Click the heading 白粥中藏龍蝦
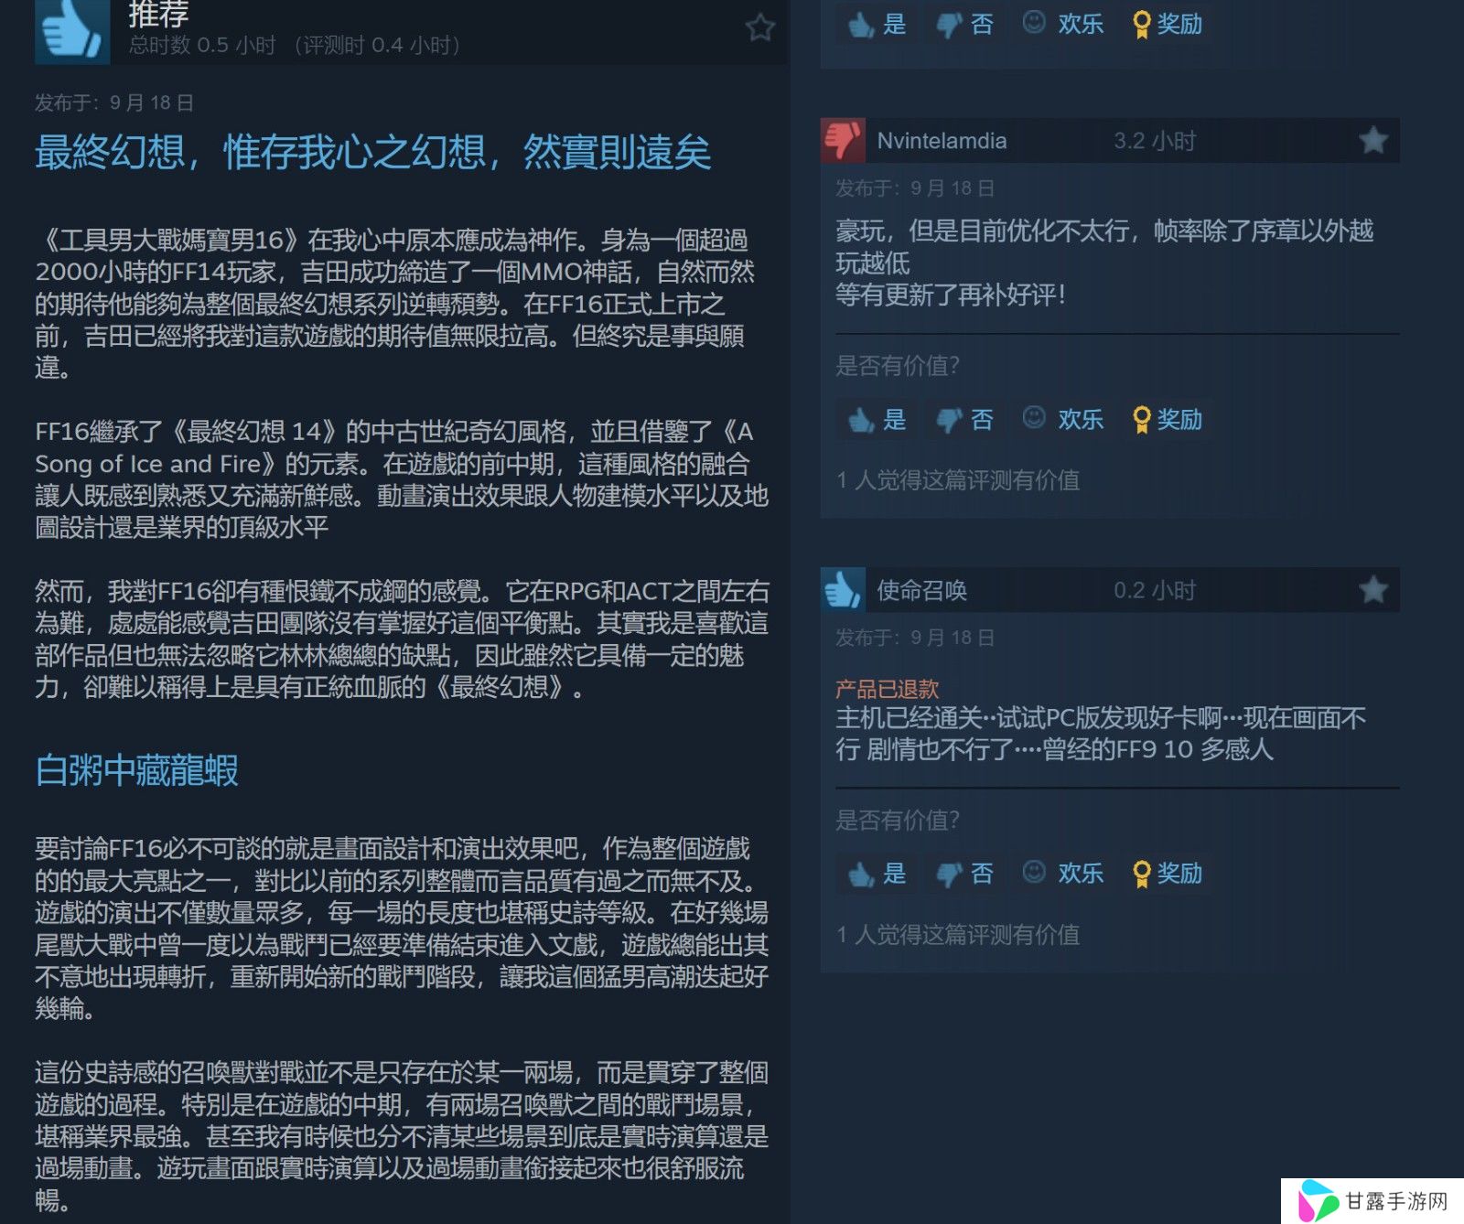The image size is (1464, 1224). (x=136, y=770)
